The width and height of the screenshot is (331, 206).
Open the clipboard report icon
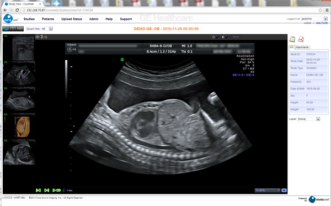(292, 39)
